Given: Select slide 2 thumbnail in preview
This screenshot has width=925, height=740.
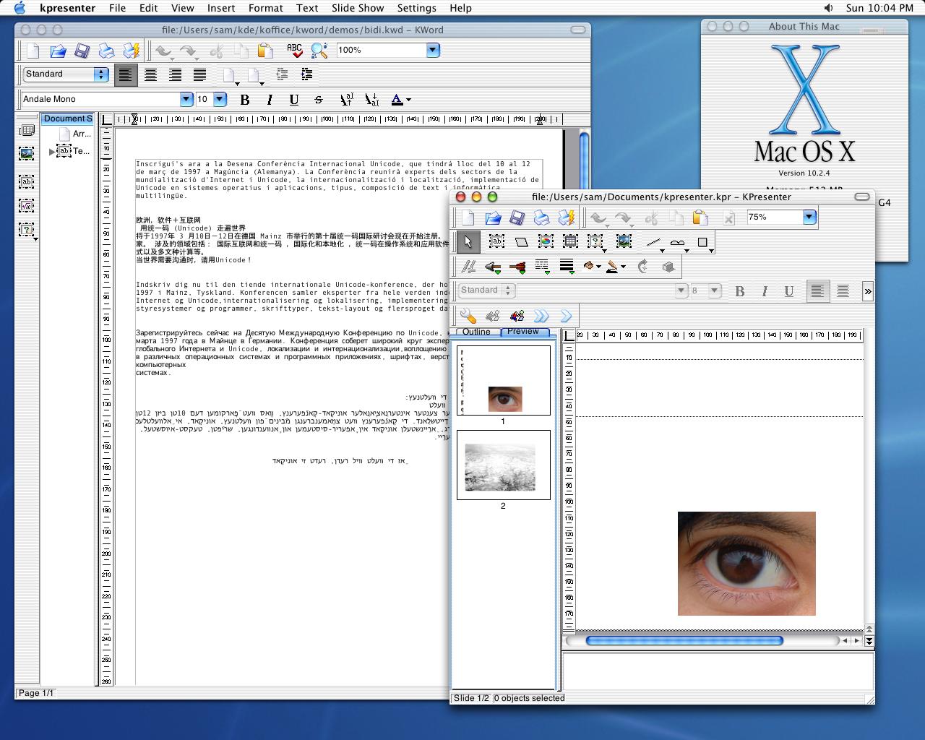Looking at the screenshot, I should click(503, 465).
